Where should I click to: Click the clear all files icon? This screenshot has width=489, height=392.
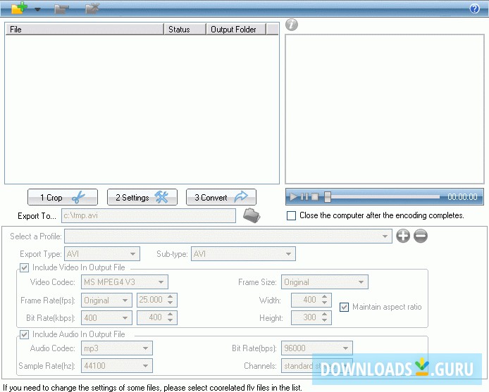tap(92, 8)
